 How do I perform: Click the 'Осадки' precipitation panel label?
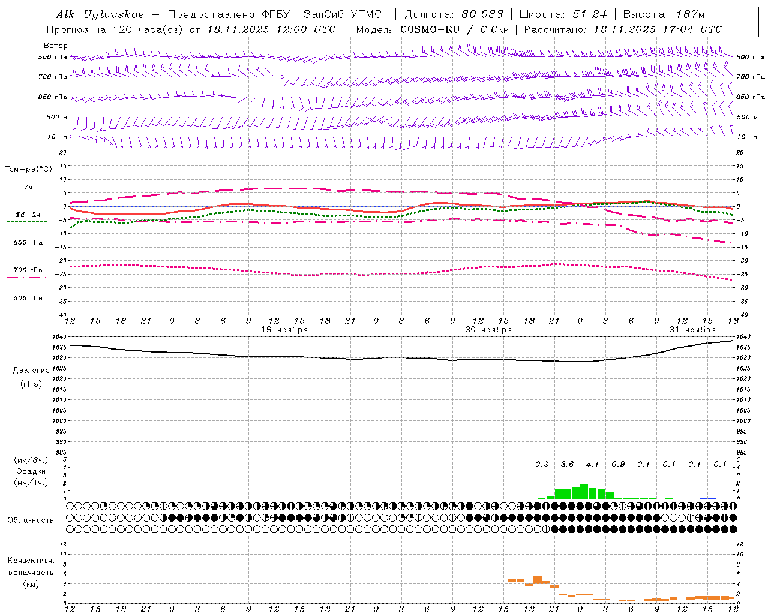pos(31,471)
